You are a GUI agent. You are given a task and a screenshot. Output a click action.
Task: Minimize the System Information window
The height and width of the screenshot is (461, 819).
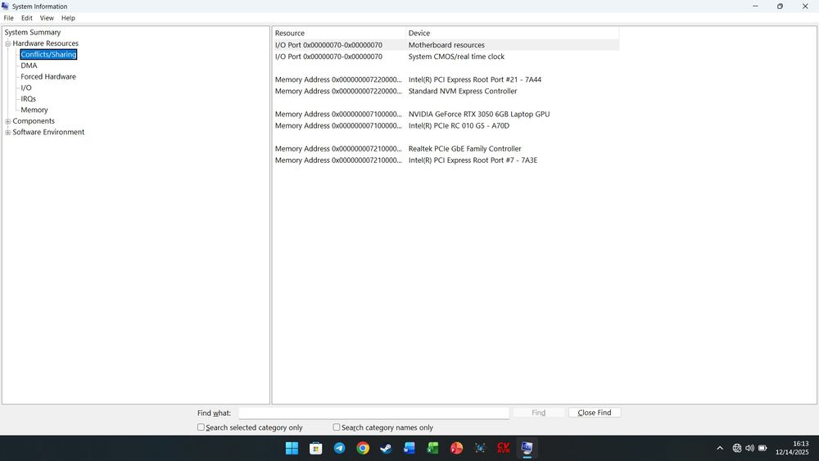click(x=755, y=7)
